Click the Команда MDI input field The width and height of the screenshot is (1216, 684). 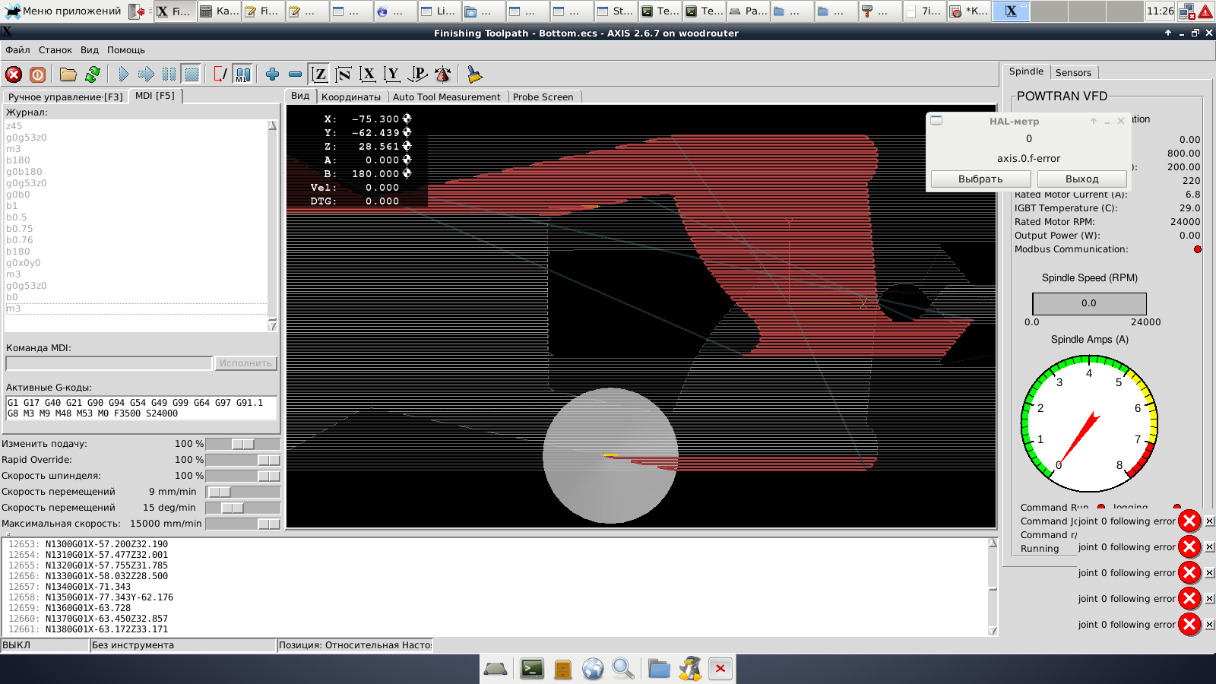coord(109,363)
